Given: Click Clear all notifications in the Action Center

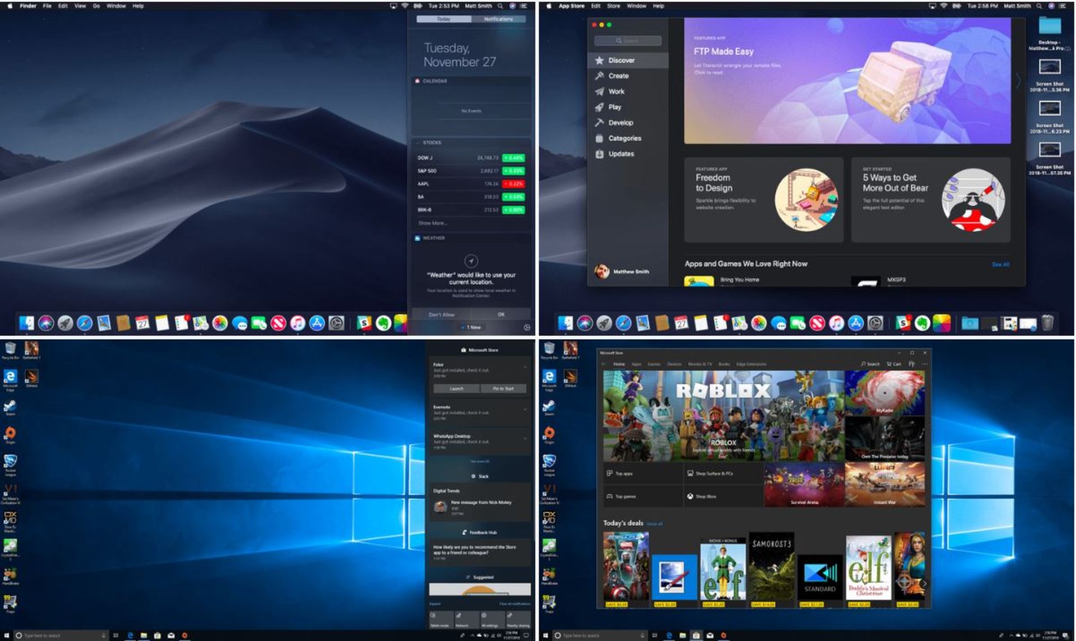Looking at the screenshot, I should click(514, 604).
